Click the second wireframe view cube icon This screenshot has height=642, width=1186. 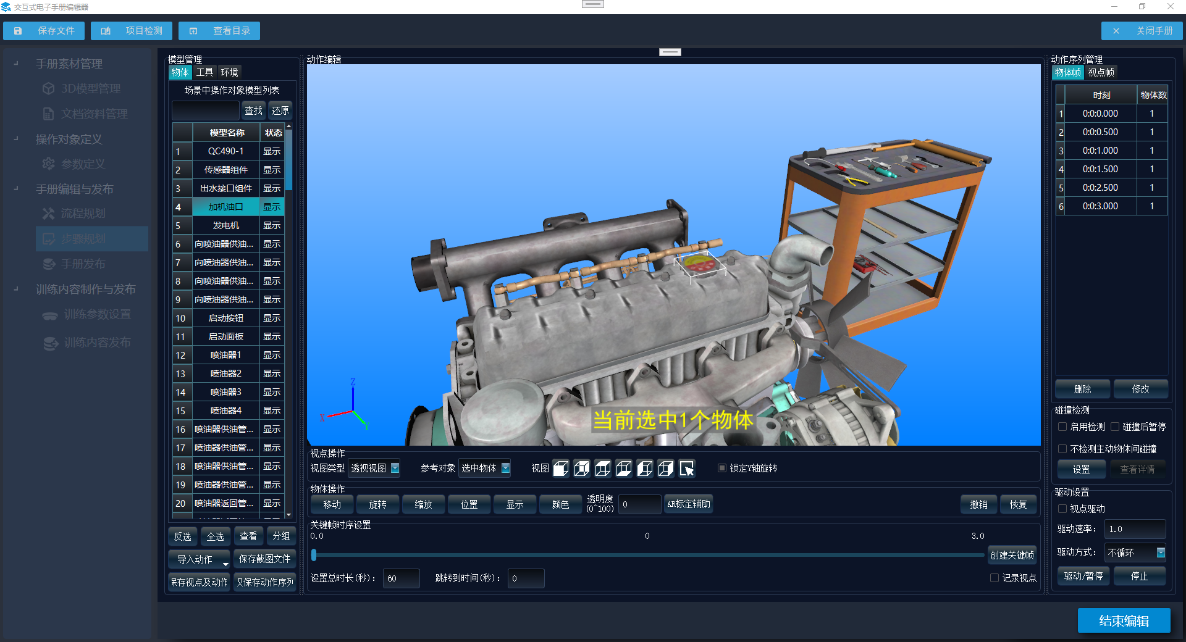coord(581,469)
